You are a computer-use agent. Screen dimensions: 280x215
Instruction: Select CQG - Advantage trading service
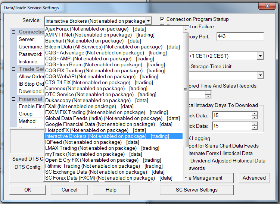coord(113,53)
